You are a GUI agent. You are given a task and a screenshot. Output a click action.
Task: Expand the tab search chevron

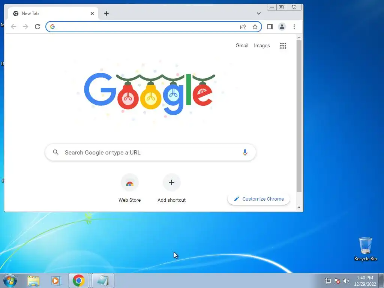259,13
